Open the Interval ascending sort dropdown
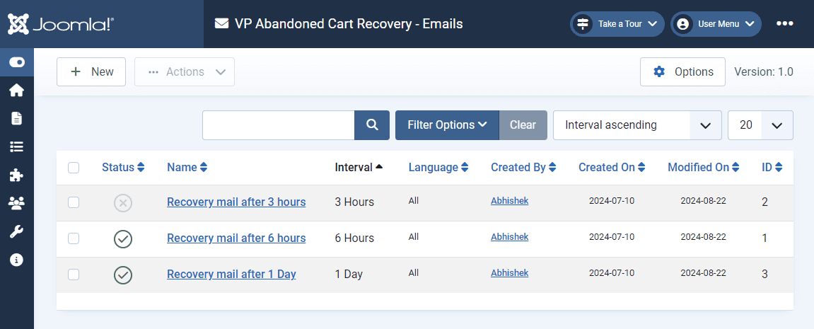The width and height of the screenshot is (814, 329). coord(637,125)
